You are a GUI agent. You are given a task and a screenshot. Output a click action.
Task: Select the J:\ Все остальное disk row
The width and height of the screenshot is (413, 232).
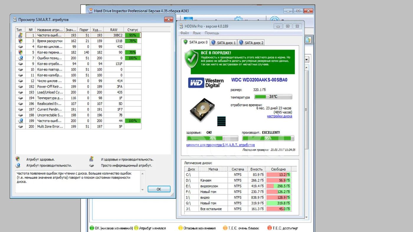[x=238, y=209]
